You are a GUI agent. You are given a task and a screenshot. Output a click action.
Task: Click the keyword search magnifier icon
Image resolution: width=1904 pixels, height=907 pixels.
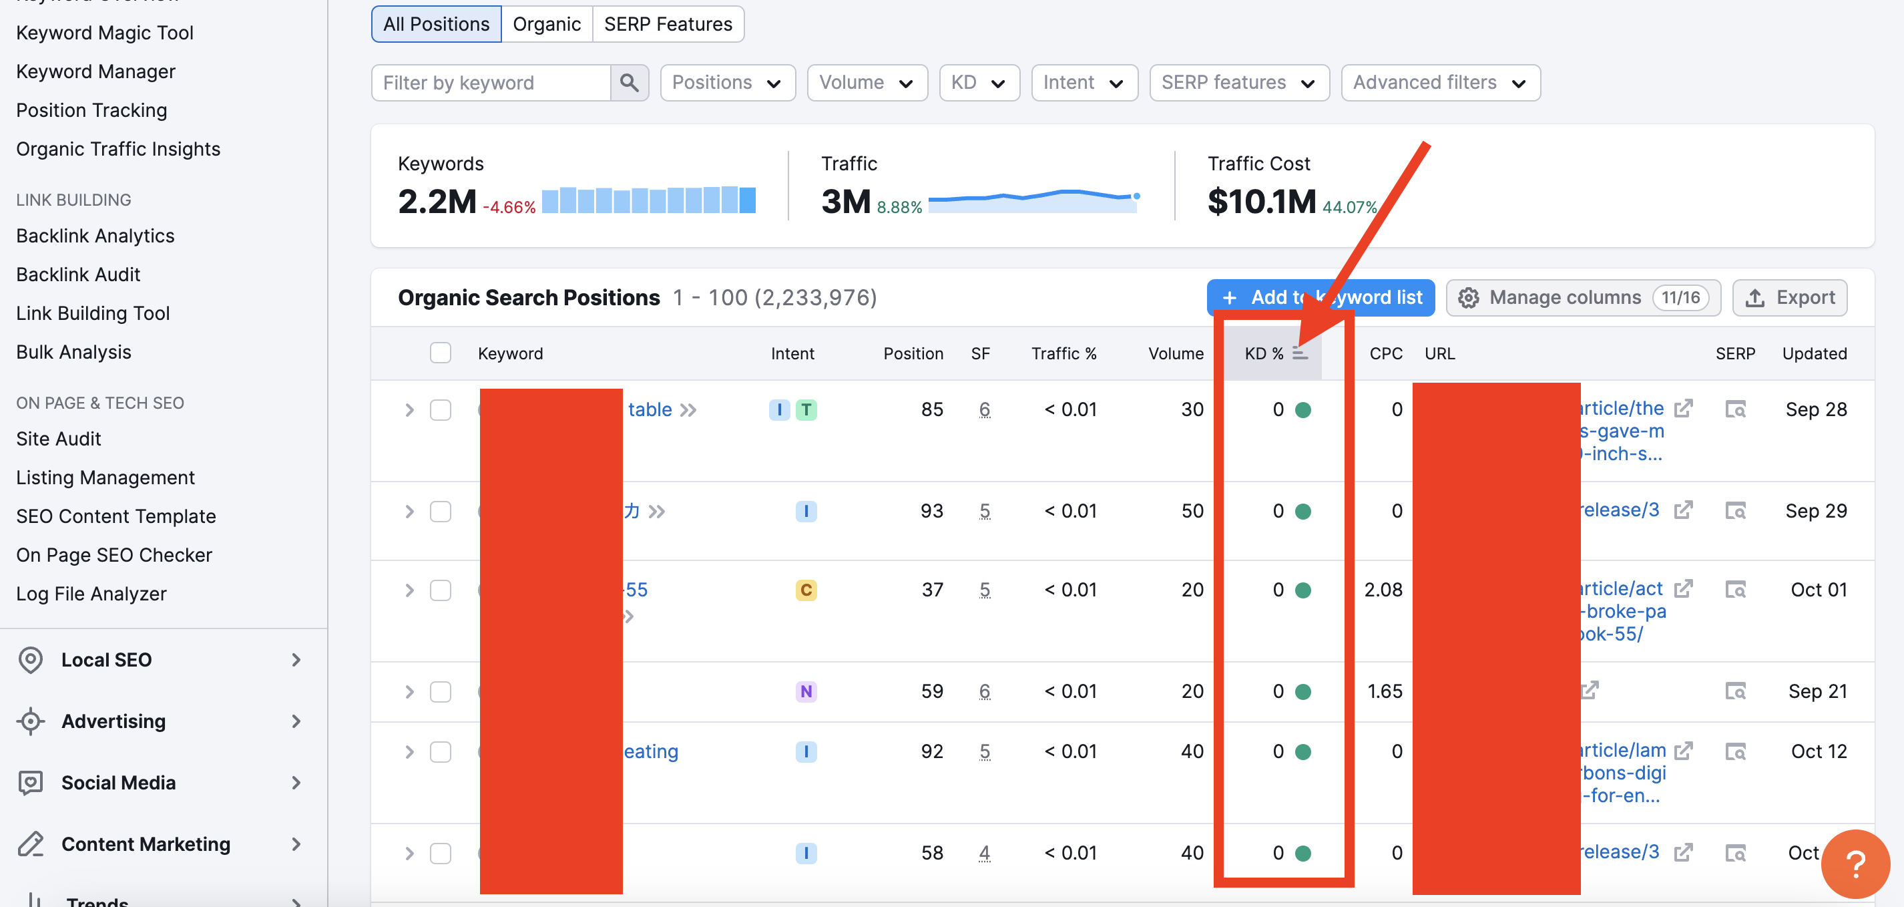[629, 83]
